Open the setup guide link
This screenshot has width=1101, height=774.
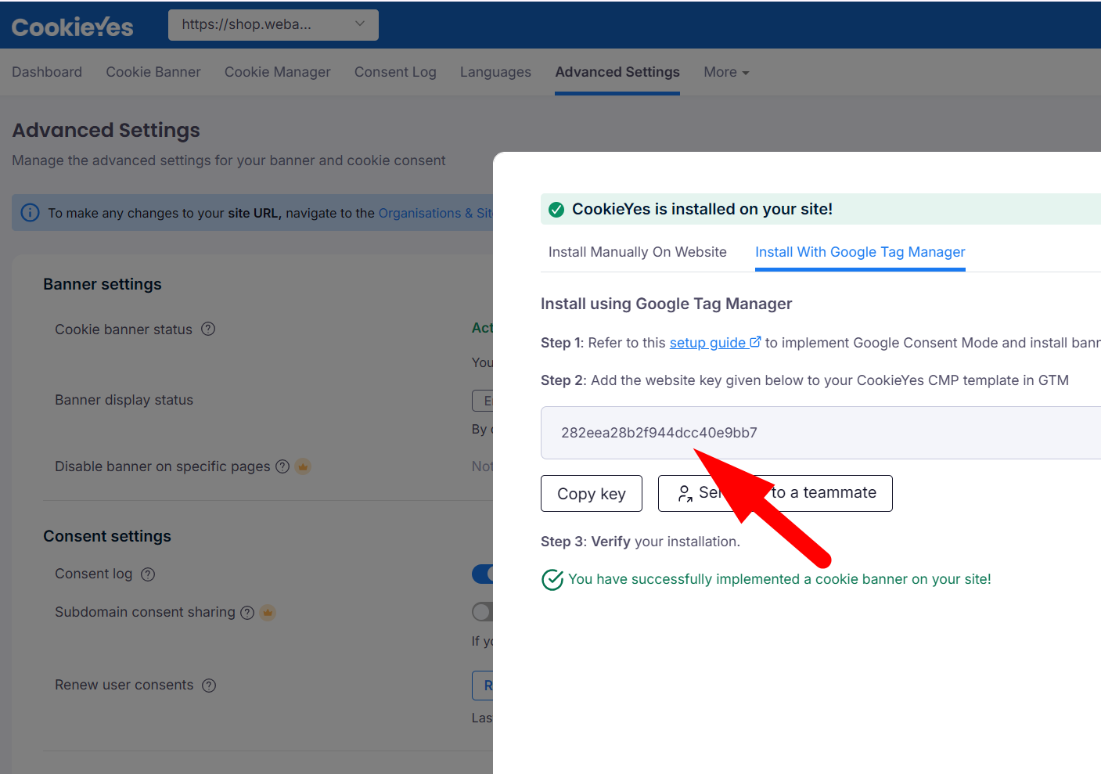pos(708,343)
